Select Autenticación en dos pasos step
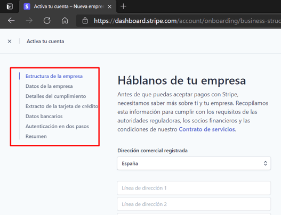This screenshot has height=215, width=281. pos(57,126)
